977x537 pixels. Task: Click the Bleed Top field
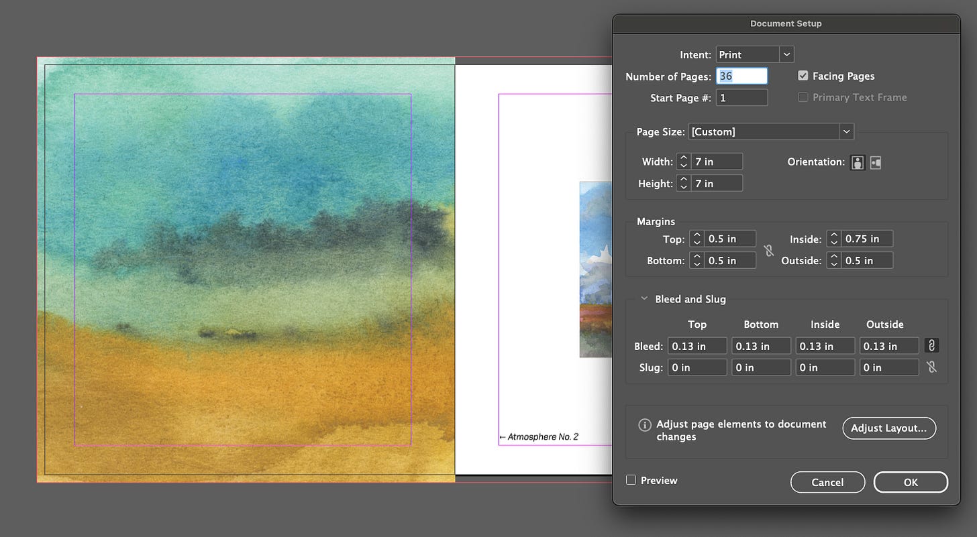[697, 346]
